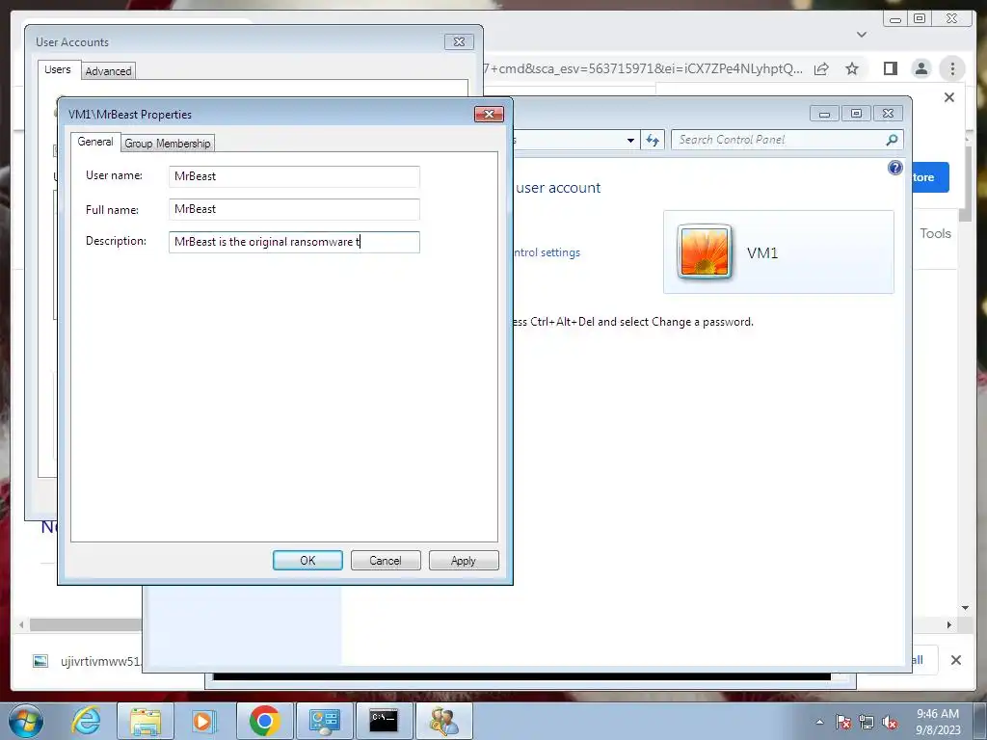Close the User Accounts window

pyautogui.click(x=459, y=41)
